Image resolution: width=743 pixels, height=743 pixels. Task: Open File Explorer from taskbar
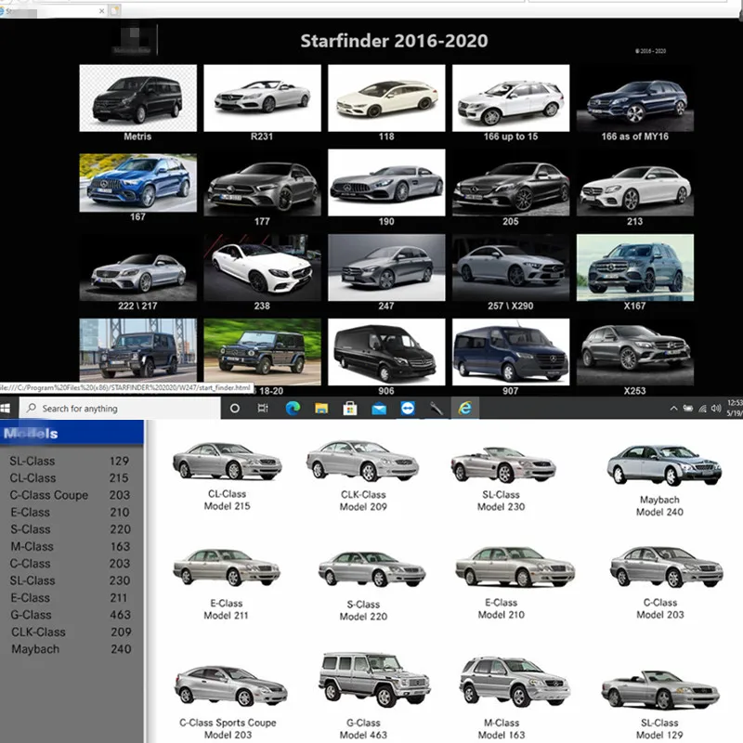point(320,408)
